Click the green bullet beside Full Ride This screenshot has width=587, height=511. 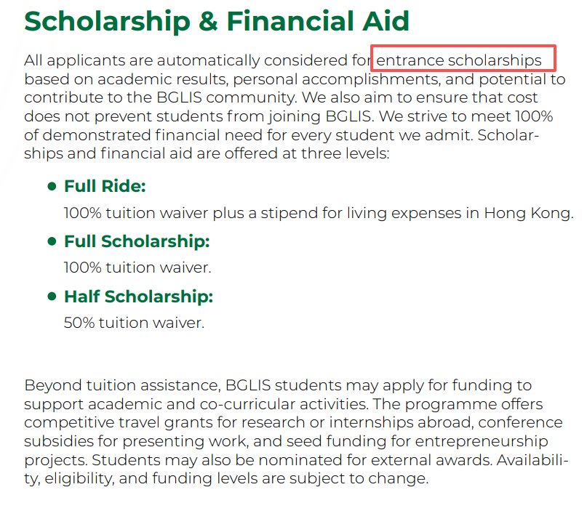coord(52,187)
